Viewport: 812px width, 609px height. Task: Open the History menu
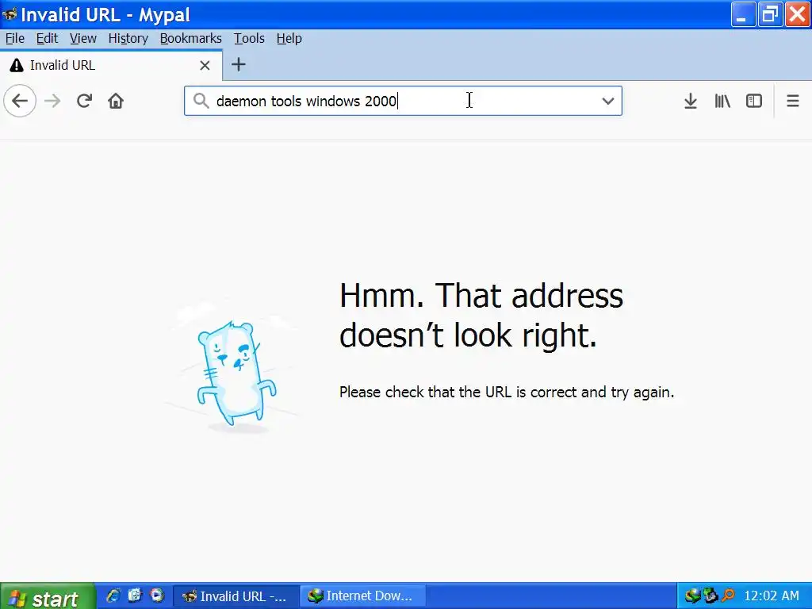tap(128, 38)
